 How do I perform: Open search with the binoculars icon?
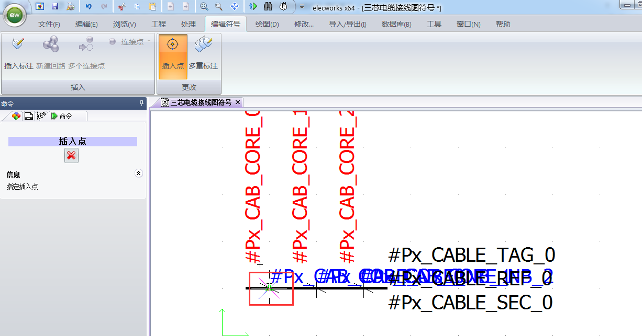(268, 6)
